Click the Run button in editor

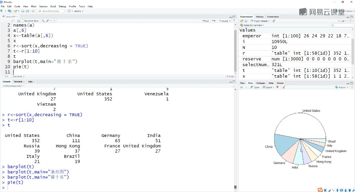pyautogui.click(x=206, y=21)
